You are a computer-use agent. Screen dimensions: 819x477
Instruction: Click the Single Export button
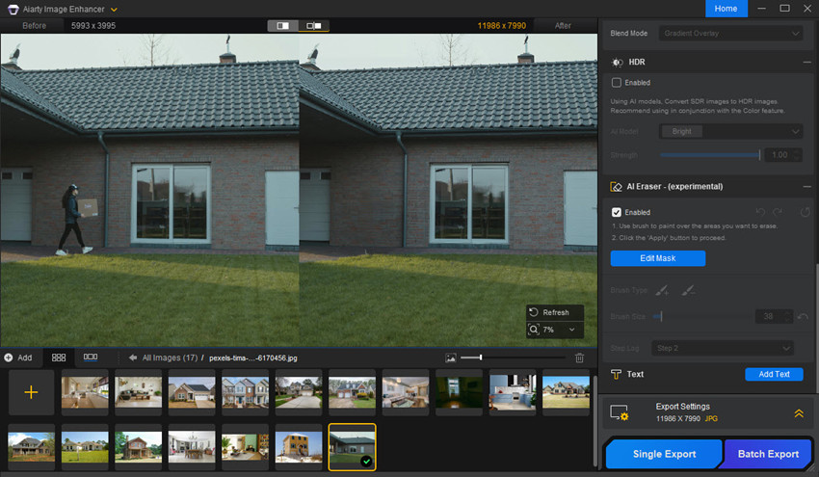664,454
